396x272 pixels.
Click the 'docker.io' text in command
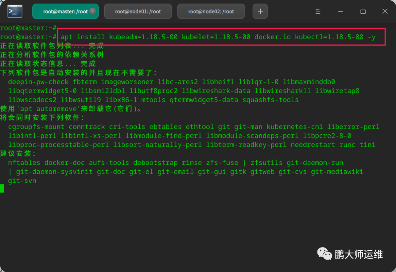(x=272, y=37)
